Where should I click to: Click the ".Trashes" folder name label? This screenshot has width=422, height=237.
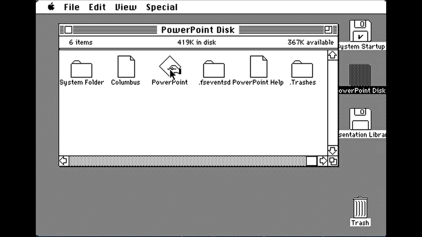coord(302,82)
